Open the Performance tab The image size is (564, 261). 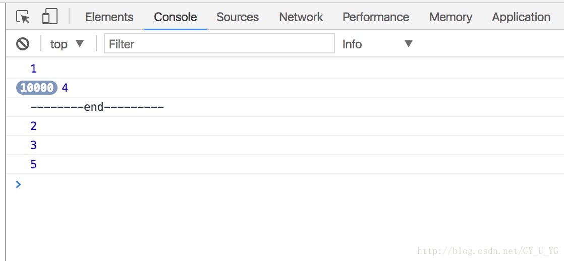pyautogui.click(x=376, y=17)
